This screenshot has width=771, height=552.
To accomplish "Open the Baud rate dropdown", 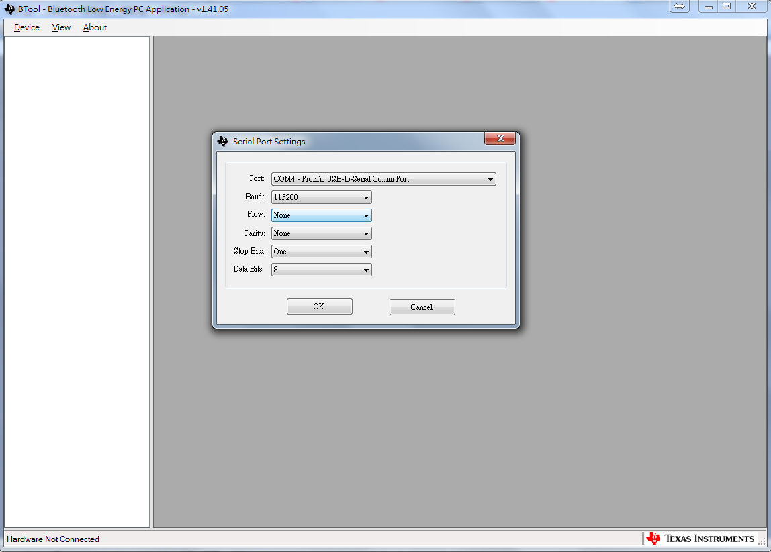I will [322, 197].
